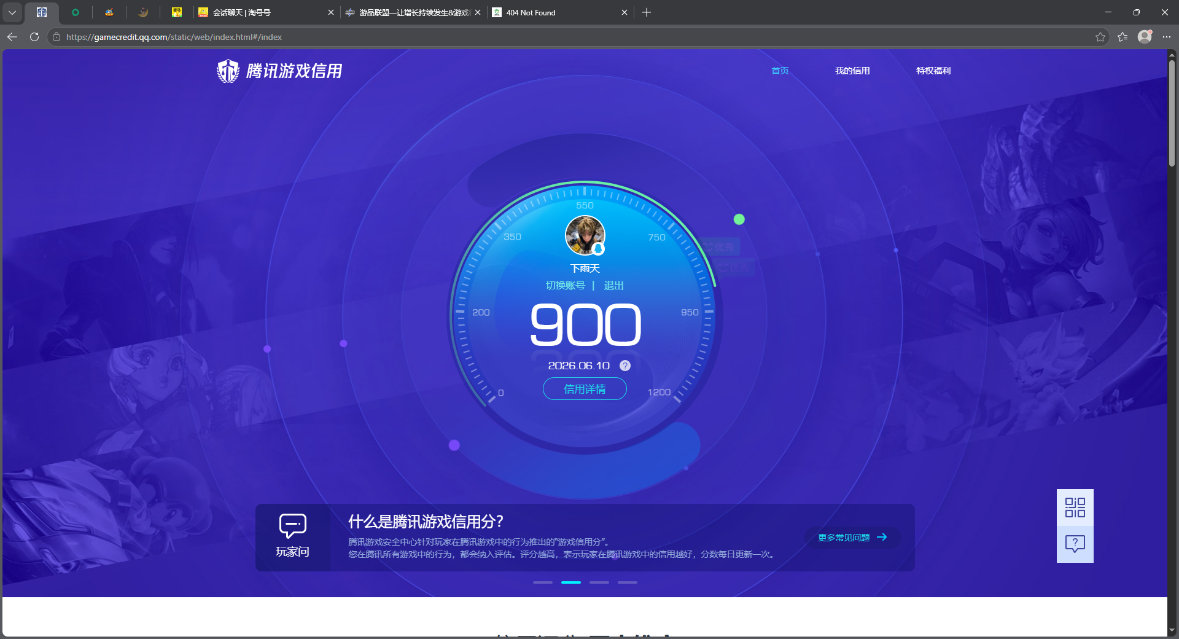
Task: Close the 404 Not Found tab
Action: 625,12
